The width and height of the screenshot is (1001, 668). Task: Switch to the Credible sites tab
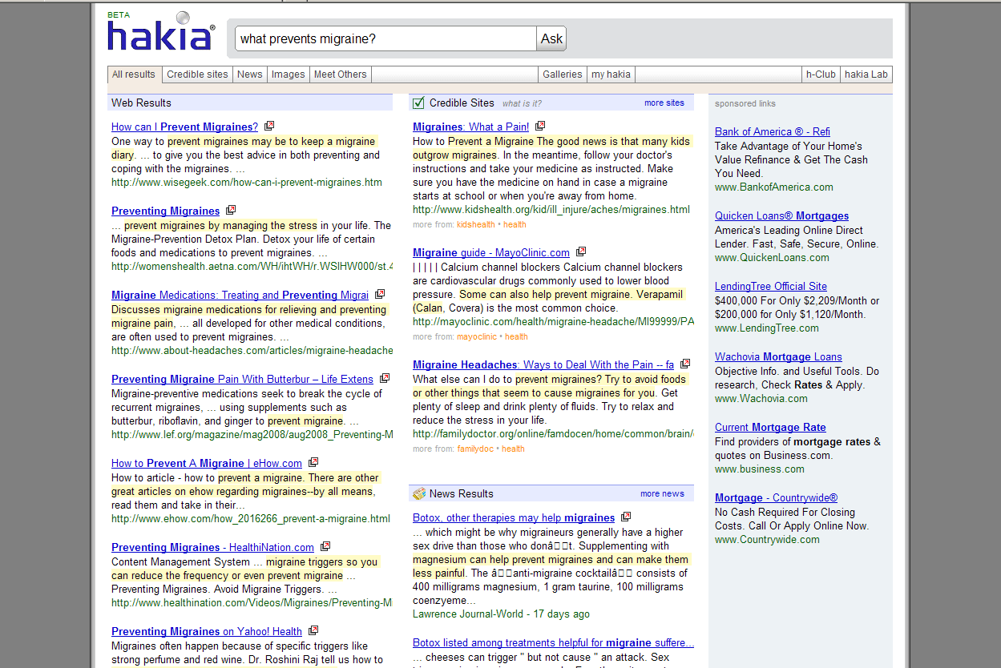(197, 74)
